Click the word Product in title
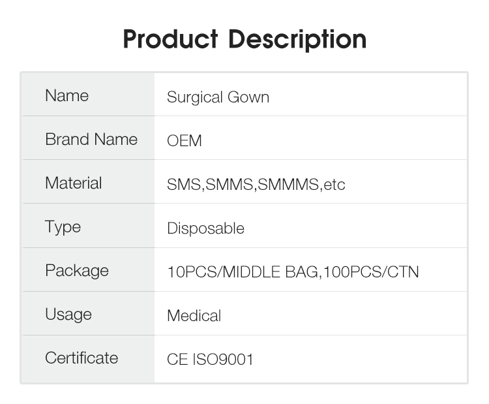The height and width of the screenshot is (404, 489). click(170, 39)
